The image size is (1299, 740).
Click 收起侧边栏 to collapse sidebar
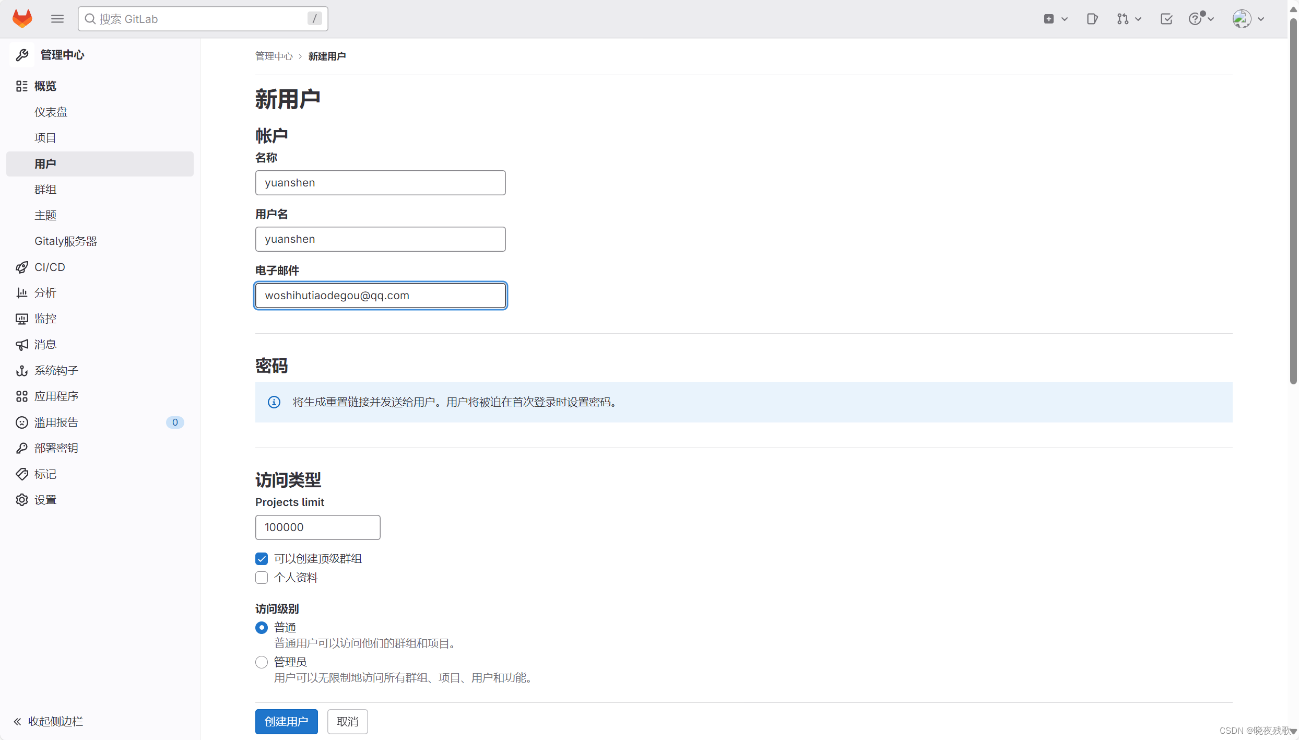tap(55, 722)
